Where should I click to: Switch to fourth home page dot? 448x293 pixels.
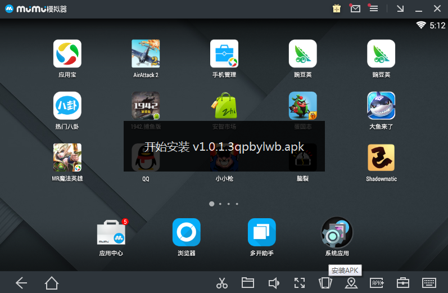[x=237, y=204]
